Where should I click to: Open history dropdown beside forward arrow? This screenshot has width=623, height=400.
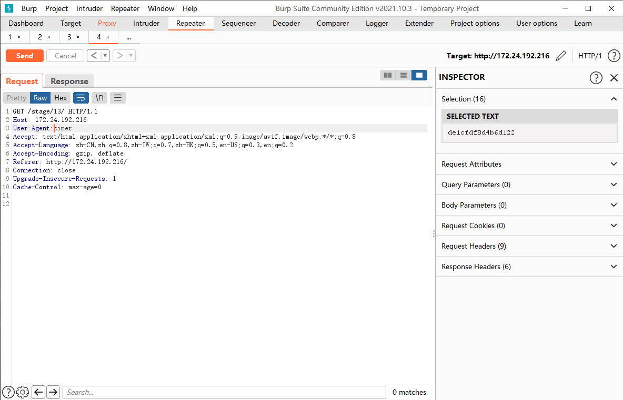[131, 56]
